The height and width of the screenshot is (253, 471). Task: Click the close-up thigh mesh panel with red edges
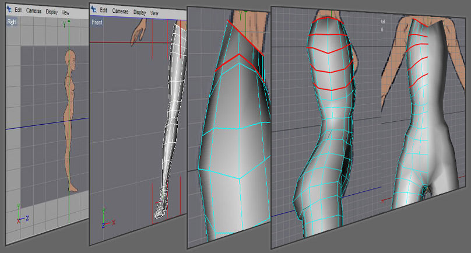coord(229,128)
